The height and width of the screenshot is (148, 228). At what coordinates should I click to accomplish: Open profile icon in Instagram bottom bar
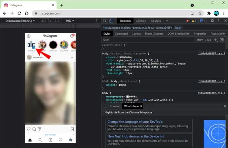[71, 140]
